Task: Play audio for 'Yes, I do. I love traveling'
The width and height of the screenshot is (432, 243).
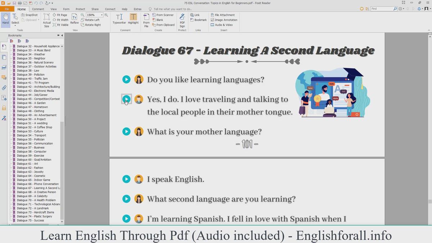Action: pyautogui.click(x=126, y=99)
